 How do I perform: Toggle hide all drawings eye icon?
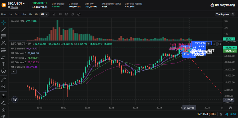[x=3, y=116]
